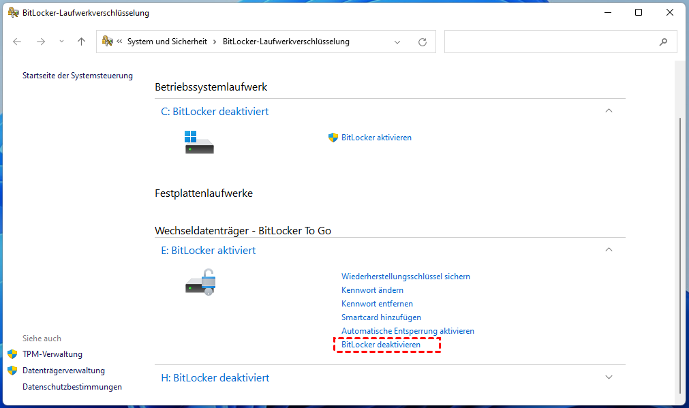Refresh the page with the reload icon
This screenshot has height=408, width=689.
click(423, 42)
